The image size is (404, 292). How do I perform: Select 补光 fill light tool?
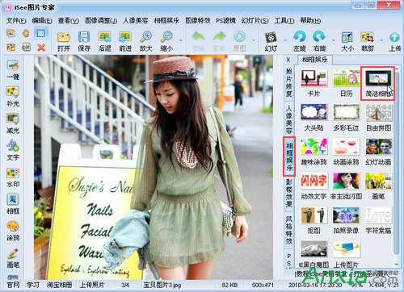[13, 97]
